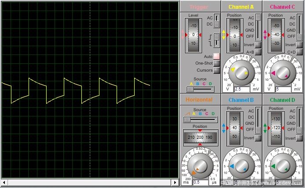Click Channel D volts-per-division knob
This screenshot has width=305, height=188.
coord(283,166)
